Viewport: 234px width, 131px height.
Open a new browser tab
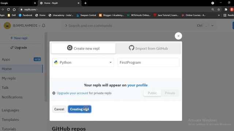(x=85, y=3)
